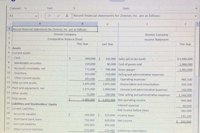The height and width of the screenshot is (133, 200).
Task: Select the cash last year value 310,000
Action: click(x=111, y=59)
